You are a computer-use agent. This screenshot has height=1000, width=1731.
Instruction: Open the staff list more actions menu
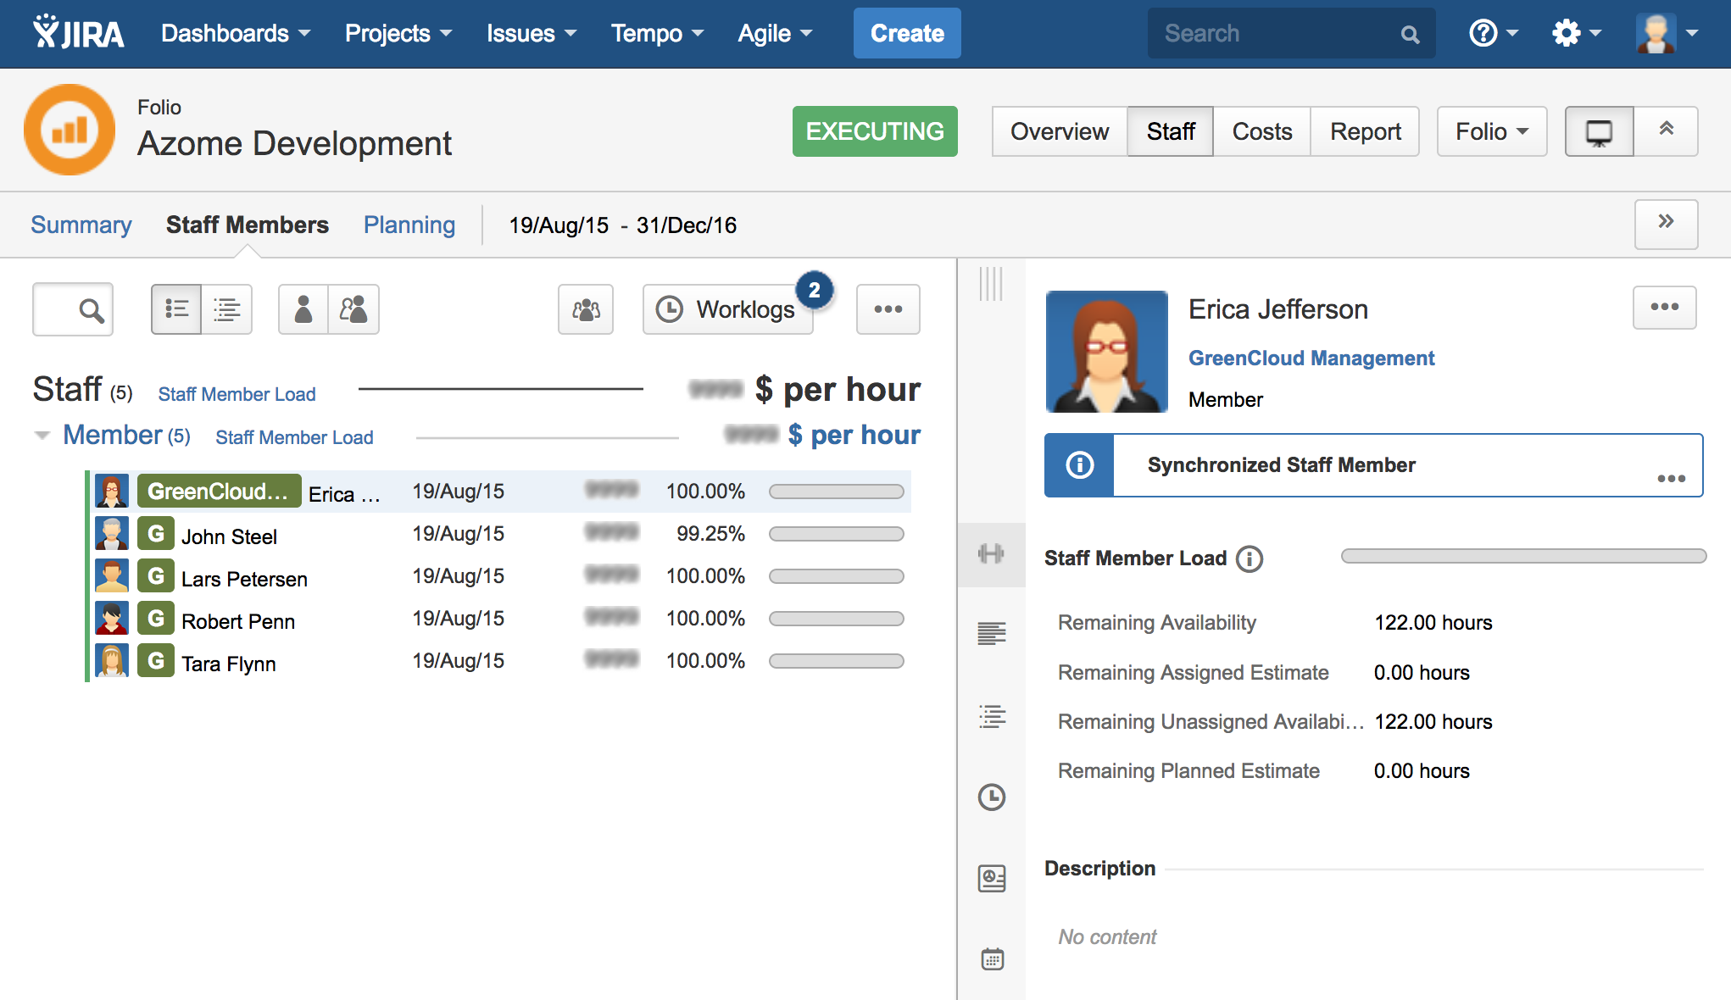(888, 310)
